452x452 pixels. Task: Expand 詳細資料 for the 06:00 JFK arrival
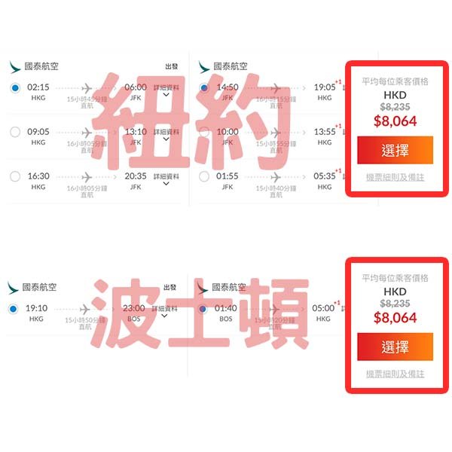click(166, 91)
